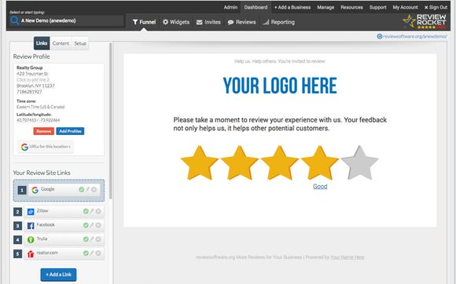
Task: Switch to the Content tab
Action: (x=61, y=43)
